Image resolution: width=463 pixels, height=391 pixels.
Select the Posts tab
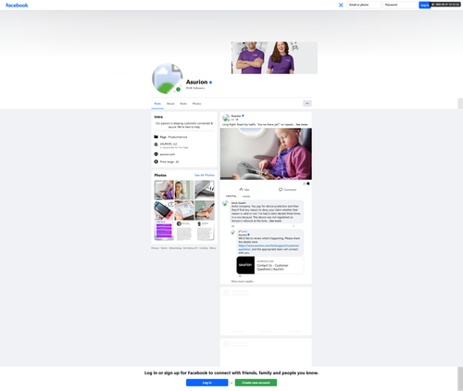point(157,104)
